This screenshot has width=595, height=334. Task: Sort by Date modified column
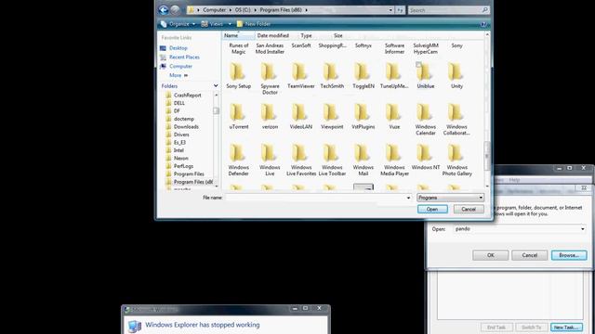[x=272, y=35]
